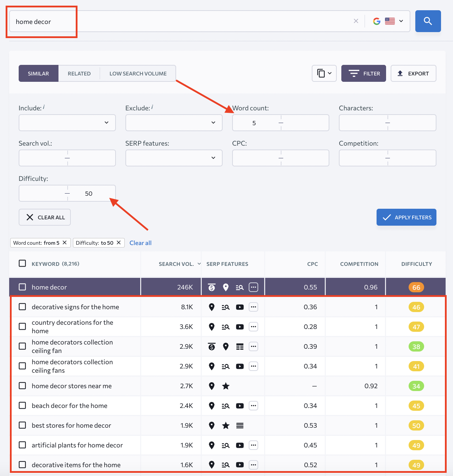The image size is (453, 476).
Task: Click the Characters minimum field
Action: pyautogui.click(x=363, y=123)
